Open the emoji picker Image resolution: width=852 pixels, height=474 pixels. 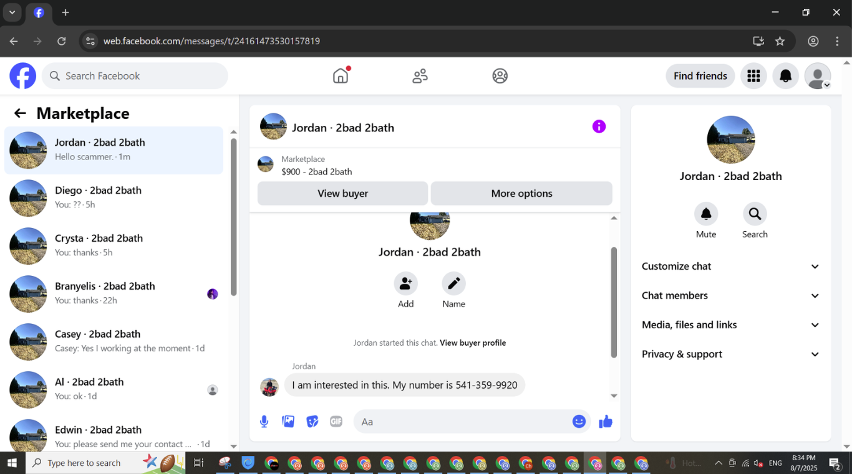[x=579, y=422]
